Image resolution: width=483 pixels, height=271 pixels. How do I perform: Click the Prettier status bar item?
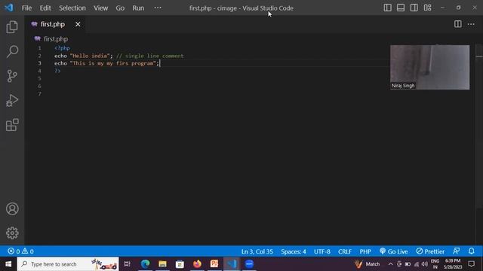[x=430, y=251]
